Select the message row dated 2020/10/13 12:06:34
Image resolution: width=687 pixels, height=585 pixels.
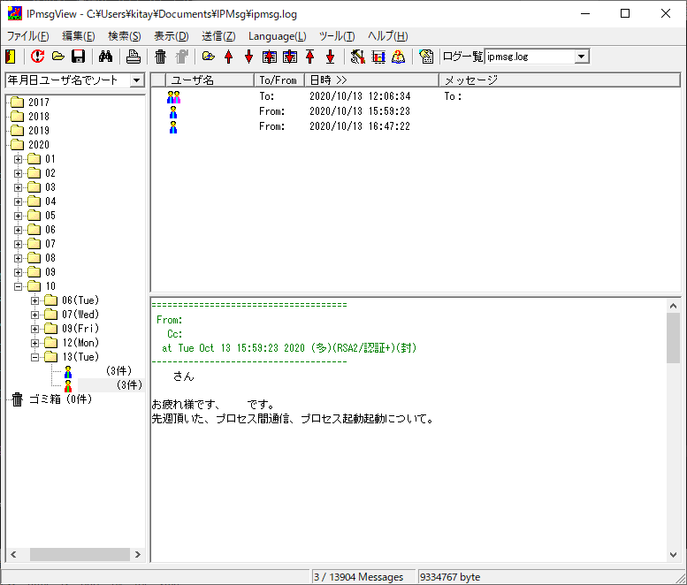pyautogui.click(x=416, y=96)
